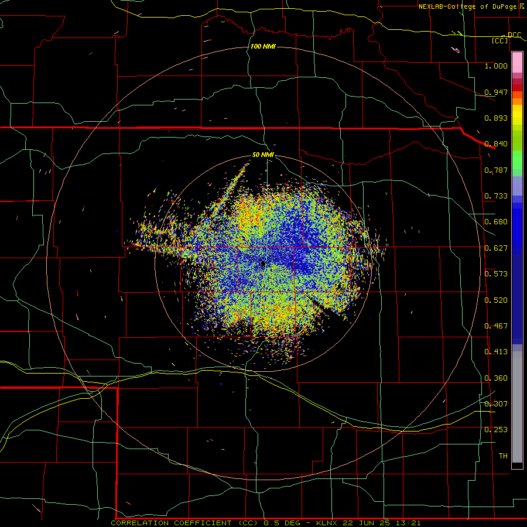Click the 0.680 legend value
The height and width of the screenshot is (527, 527).
tap(496, 222)
